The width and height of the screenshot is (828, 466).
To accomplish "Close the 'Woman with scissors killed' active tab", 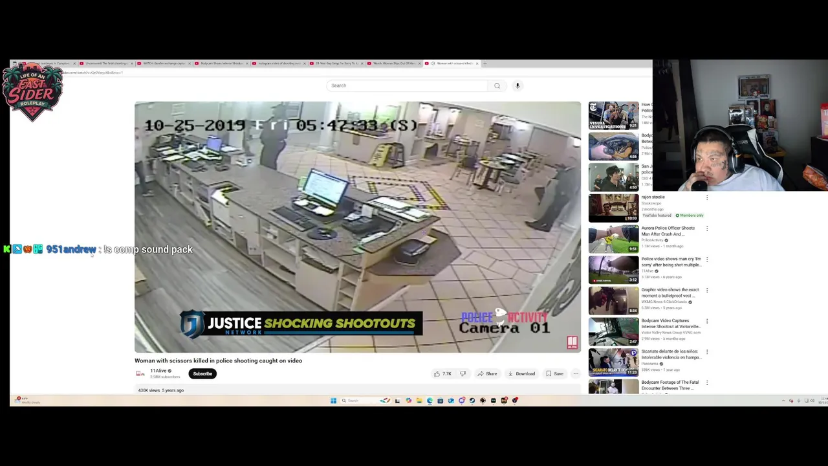I will click(x=477, y=63).
